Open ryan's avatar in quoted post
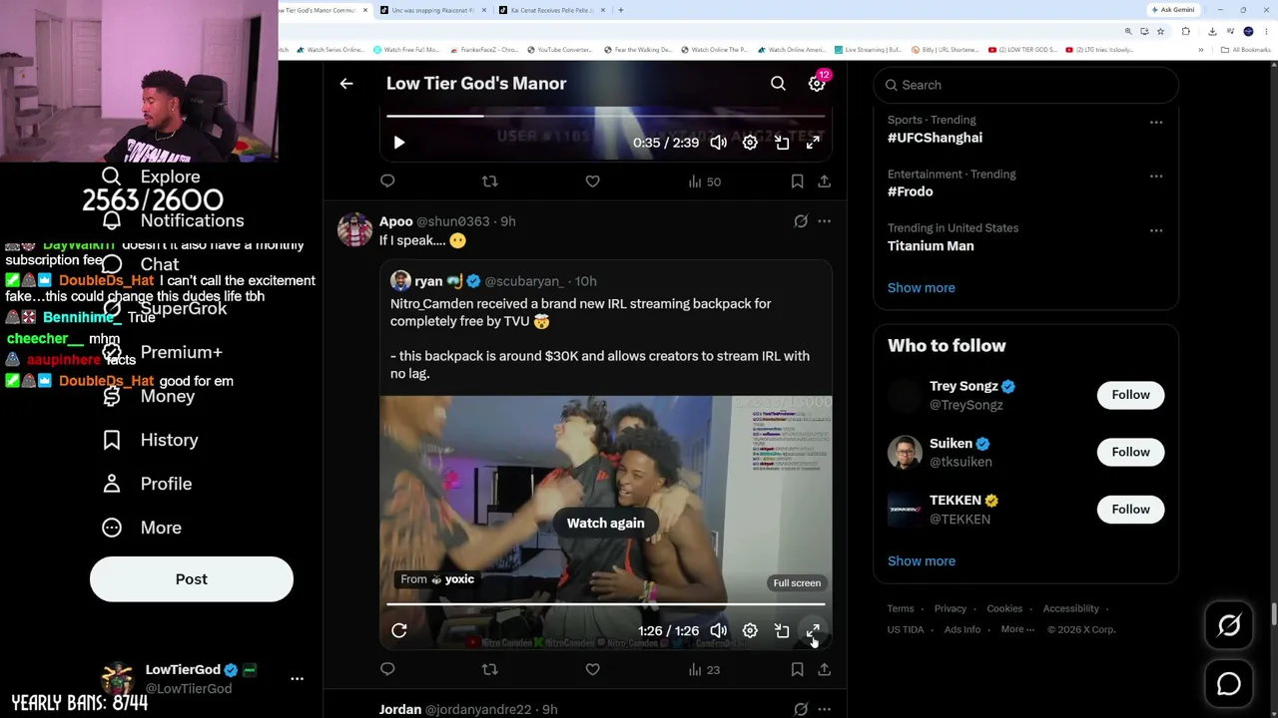The width and height of the screenshot is (1278, 718). click(400, 281)
